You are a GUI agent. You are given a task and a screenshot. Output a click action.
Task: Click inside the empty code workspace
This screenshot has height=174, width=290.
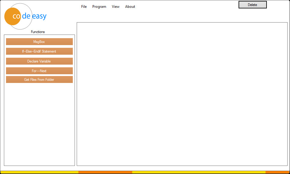(182, 94)
